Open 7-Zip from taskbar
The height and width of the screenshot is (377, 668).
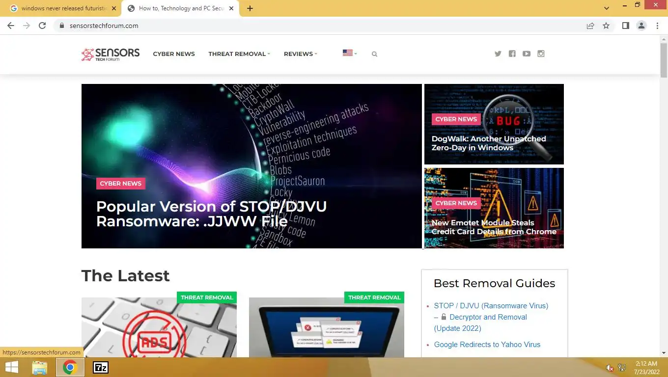[x=101, y=367]
